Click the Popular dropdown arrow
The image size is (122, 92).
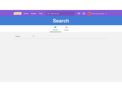[x=33, y=36]
